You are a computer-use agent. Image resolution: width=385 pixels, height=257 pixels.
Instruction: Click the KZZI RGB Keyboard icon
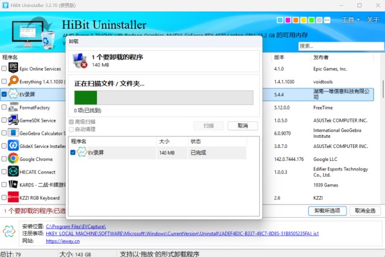(13, 197)
